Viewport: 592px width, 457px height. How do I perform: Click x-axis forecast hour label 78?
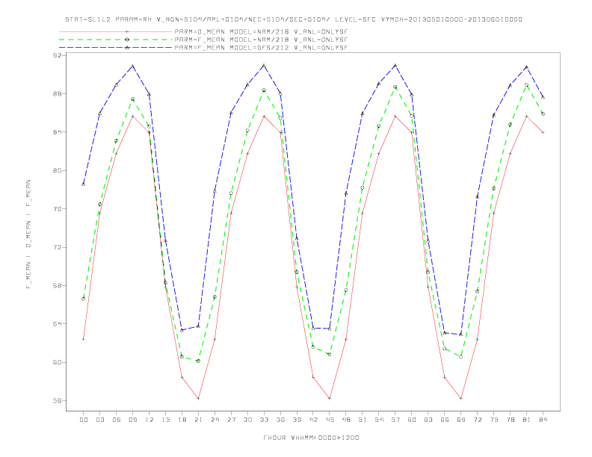pos(511,420)
